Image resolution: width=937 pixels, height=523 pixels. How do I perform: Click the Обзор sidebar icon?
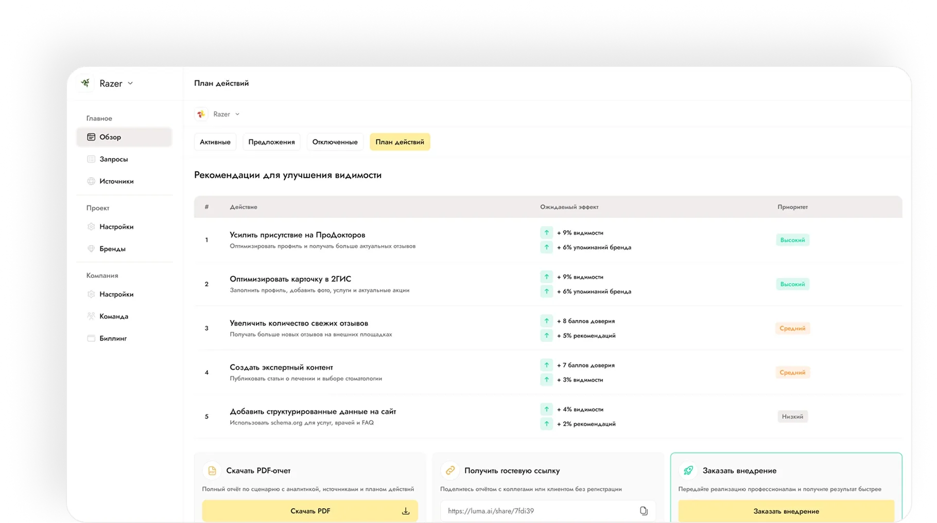point(91,137)
